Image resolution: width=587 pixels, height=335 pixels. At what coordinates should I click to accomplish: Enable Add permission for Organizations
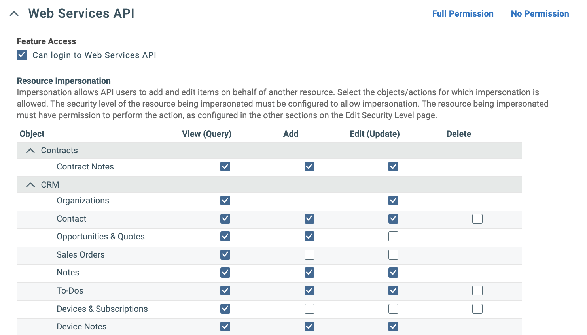coord(309,200)
